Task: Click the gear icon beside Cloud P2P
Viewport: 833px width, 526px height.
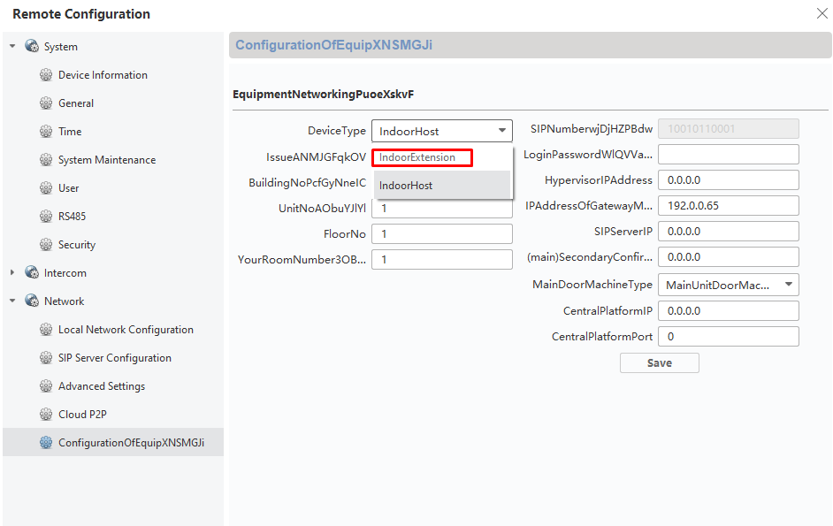Action: [46, 414]
